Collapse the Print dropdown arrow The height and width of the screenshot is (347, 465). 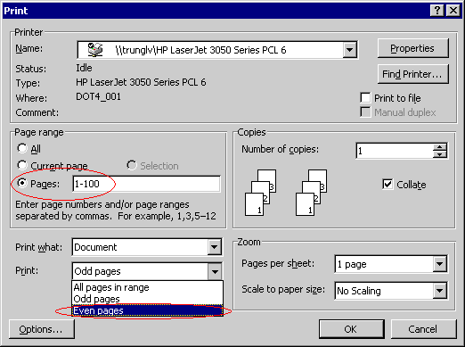[x=215, y=271]
